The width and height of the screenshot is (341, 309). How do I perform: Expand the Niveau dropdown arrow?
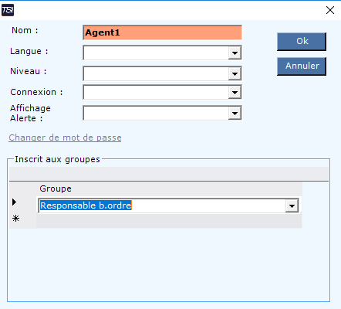coord(235,74)
